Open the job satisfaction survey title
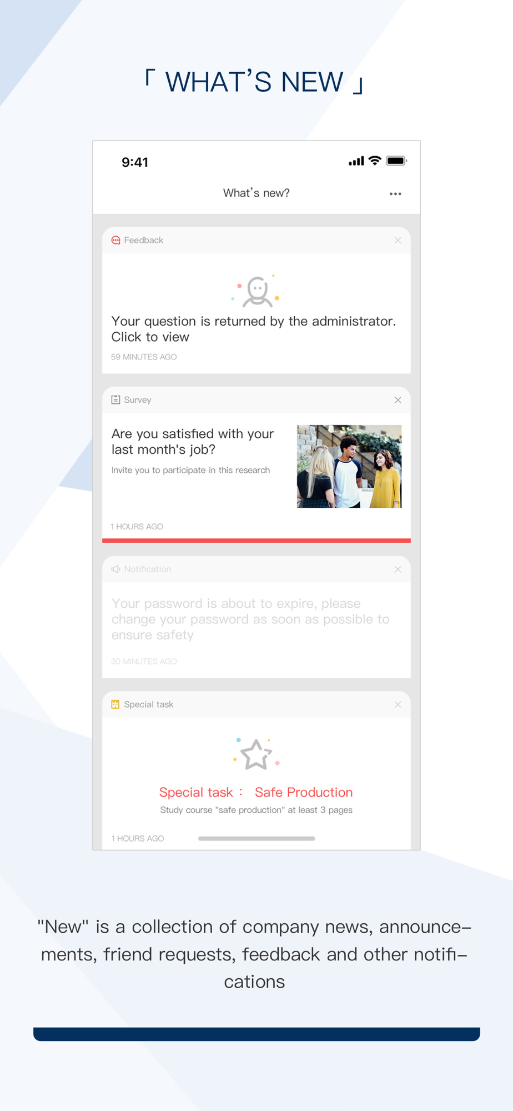The image size is (513, 1111). coord(193,442)
